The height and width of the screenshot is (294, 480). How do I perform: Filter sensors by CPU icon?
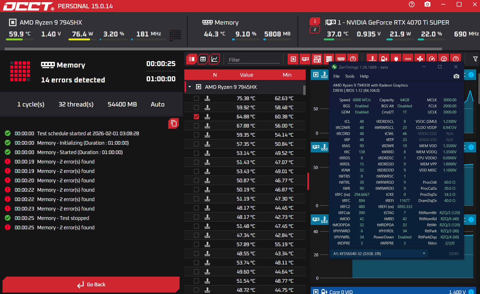point(293,59)
